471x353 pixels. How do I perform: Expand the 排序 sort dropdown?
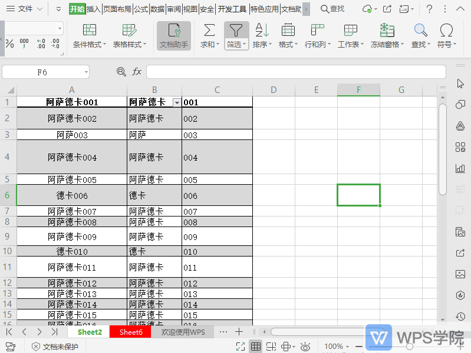click(270, 45)
